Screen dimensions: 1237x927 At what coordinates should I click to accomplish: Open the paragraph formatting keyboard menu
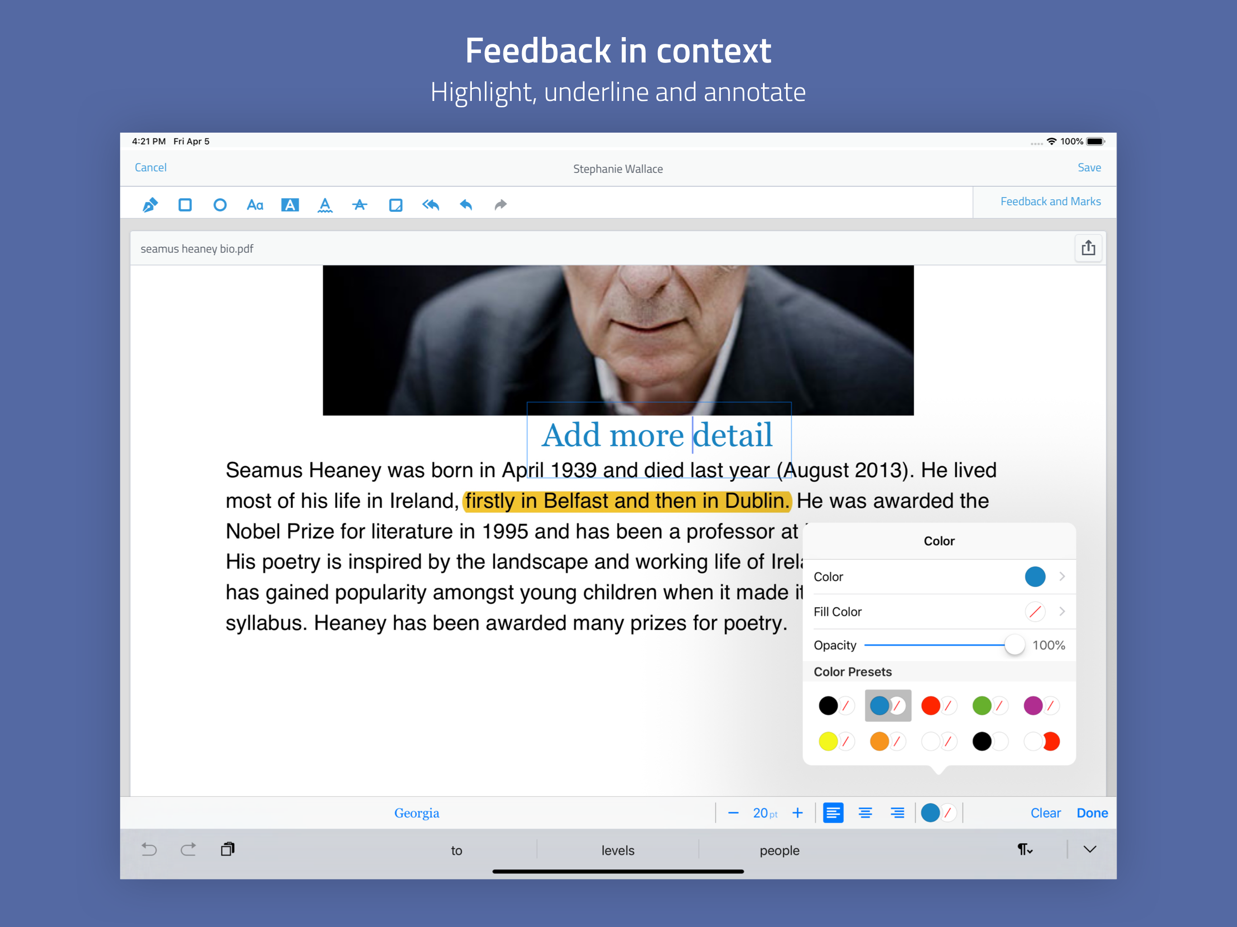pos(1025,849)
